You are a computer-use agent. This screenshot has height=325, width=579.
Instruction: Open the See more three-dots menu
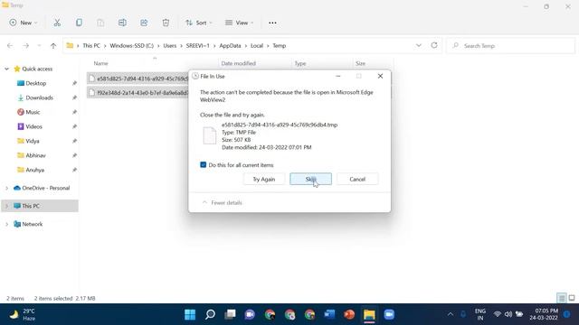272,23
